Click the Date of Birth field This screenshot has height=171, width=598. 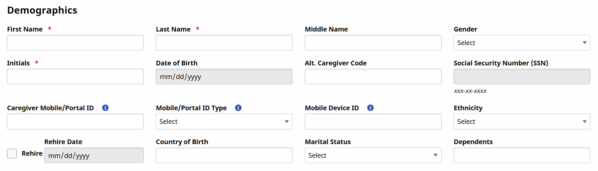(x=224, y=77)
